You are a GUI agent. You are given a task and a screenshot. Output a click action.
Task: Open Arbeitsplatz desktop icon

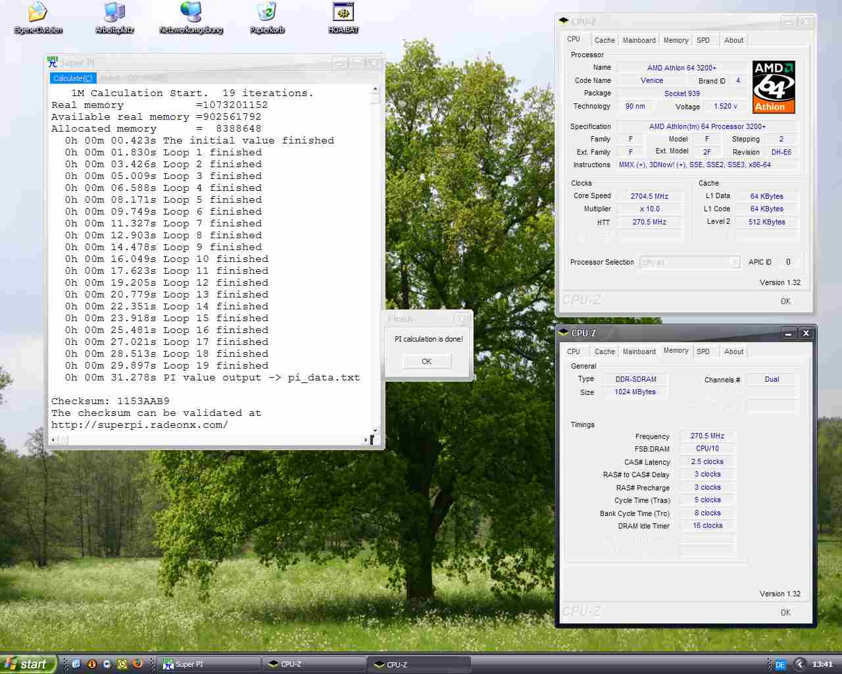click(x=114, y=18)
